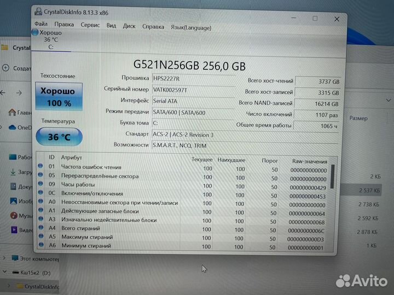The width and height of the screenshot is (394, 295).
Task: Click the Атрибут column header
Action: pos(72,157)
